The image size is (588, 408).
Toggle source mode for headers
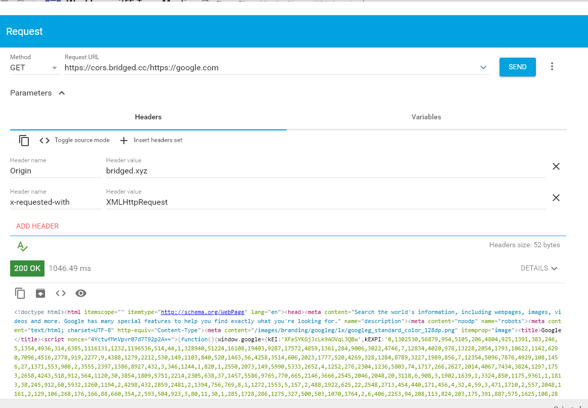pyautogui.click(x=74, y=140)
